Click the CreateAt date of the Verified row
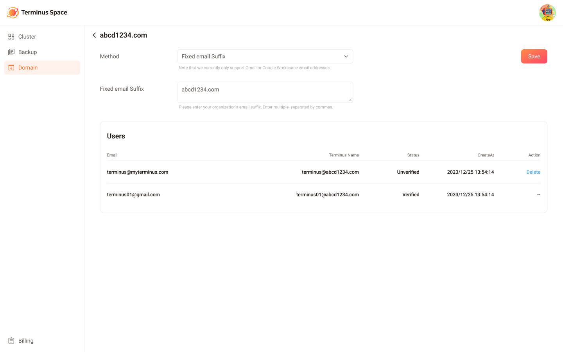 [470, 194]
